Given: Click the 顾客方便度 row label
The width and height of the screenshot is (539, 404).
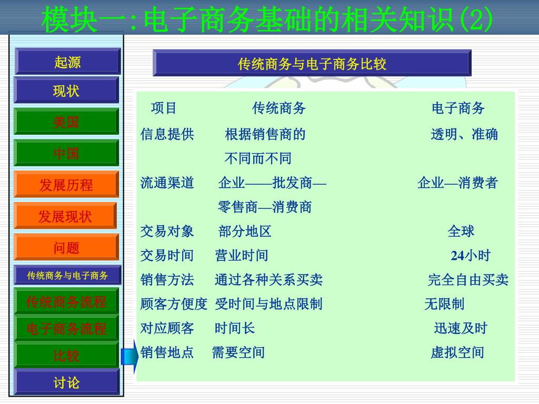Looking at the screenshot, I should click(174, 304).
